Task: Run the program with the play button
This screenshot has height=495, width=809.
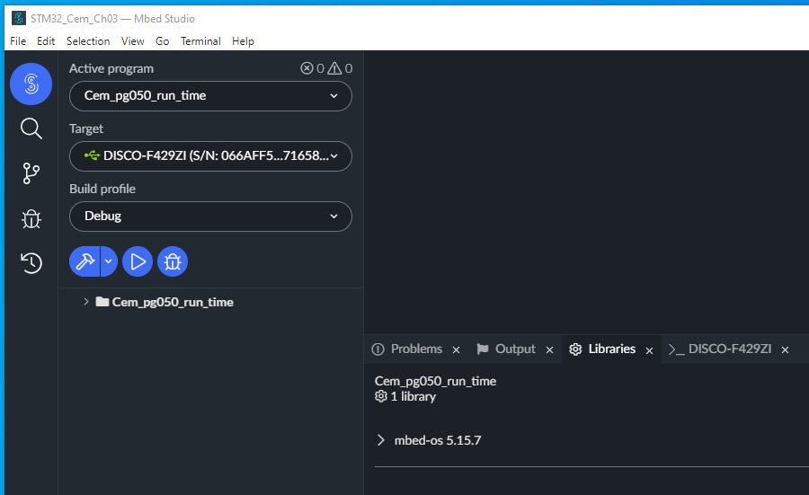Action: pos(138,261)
